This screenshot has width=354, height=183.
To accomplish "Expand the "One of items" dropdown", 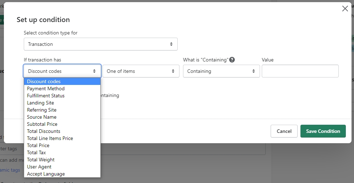I will click(140, 71).
